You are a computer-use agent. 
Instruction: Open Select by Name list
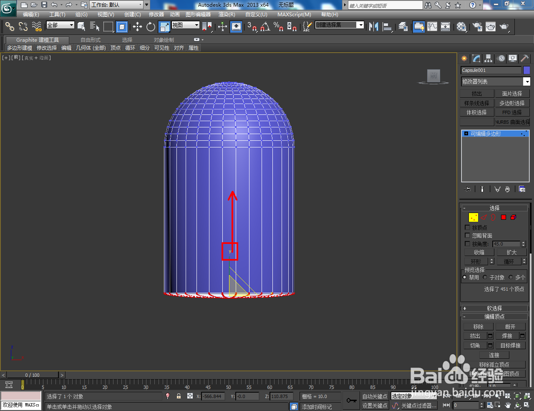point(95,27)
